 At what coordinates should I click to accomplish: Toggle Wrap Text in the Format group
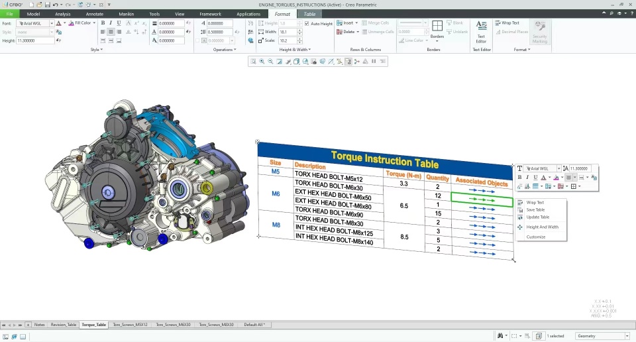507,23
